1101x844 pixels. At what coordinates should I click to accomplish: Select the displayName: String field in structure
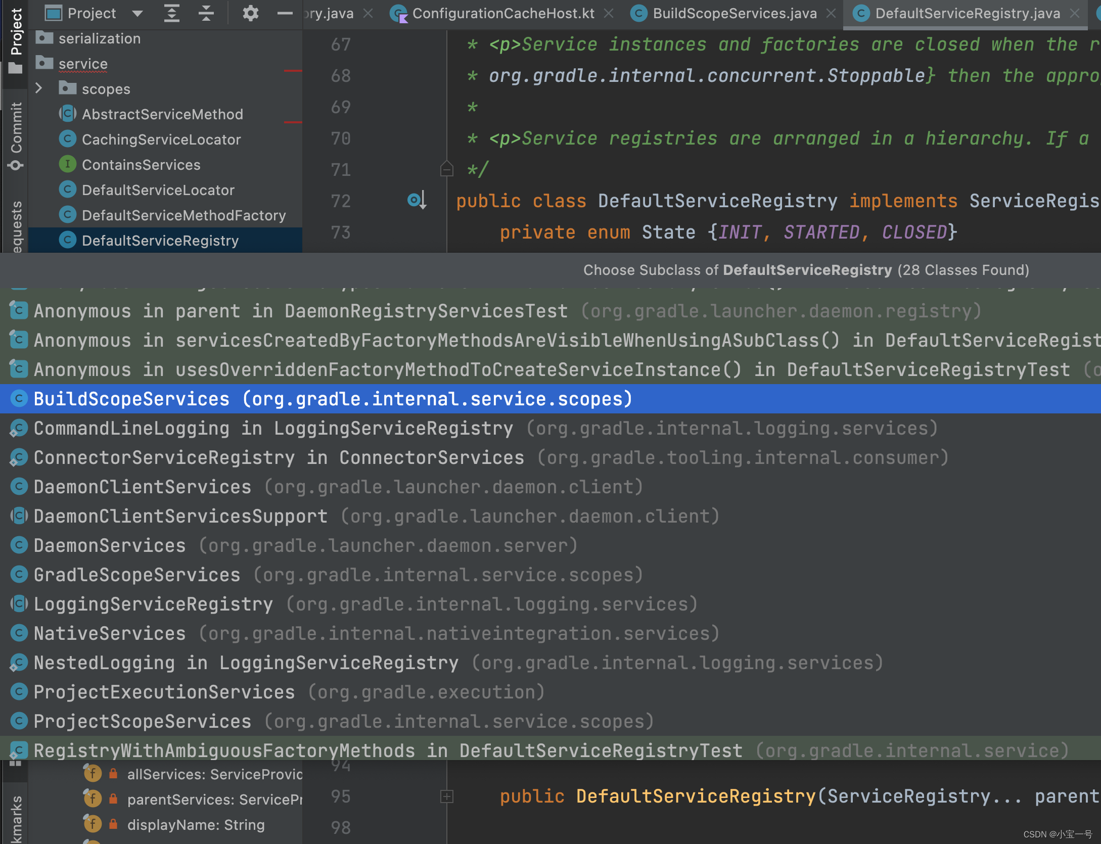click(196, 825)
